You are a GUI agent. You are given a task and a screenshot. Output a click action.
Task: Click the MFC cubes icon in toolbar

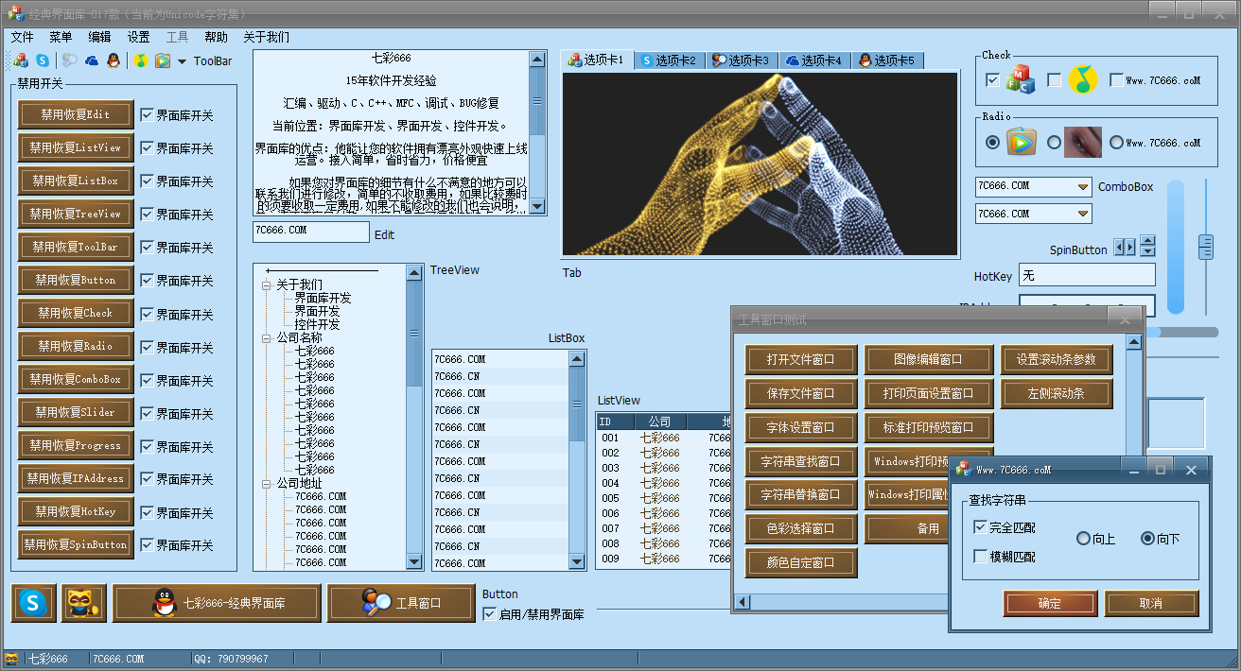(x=21, y=60)
